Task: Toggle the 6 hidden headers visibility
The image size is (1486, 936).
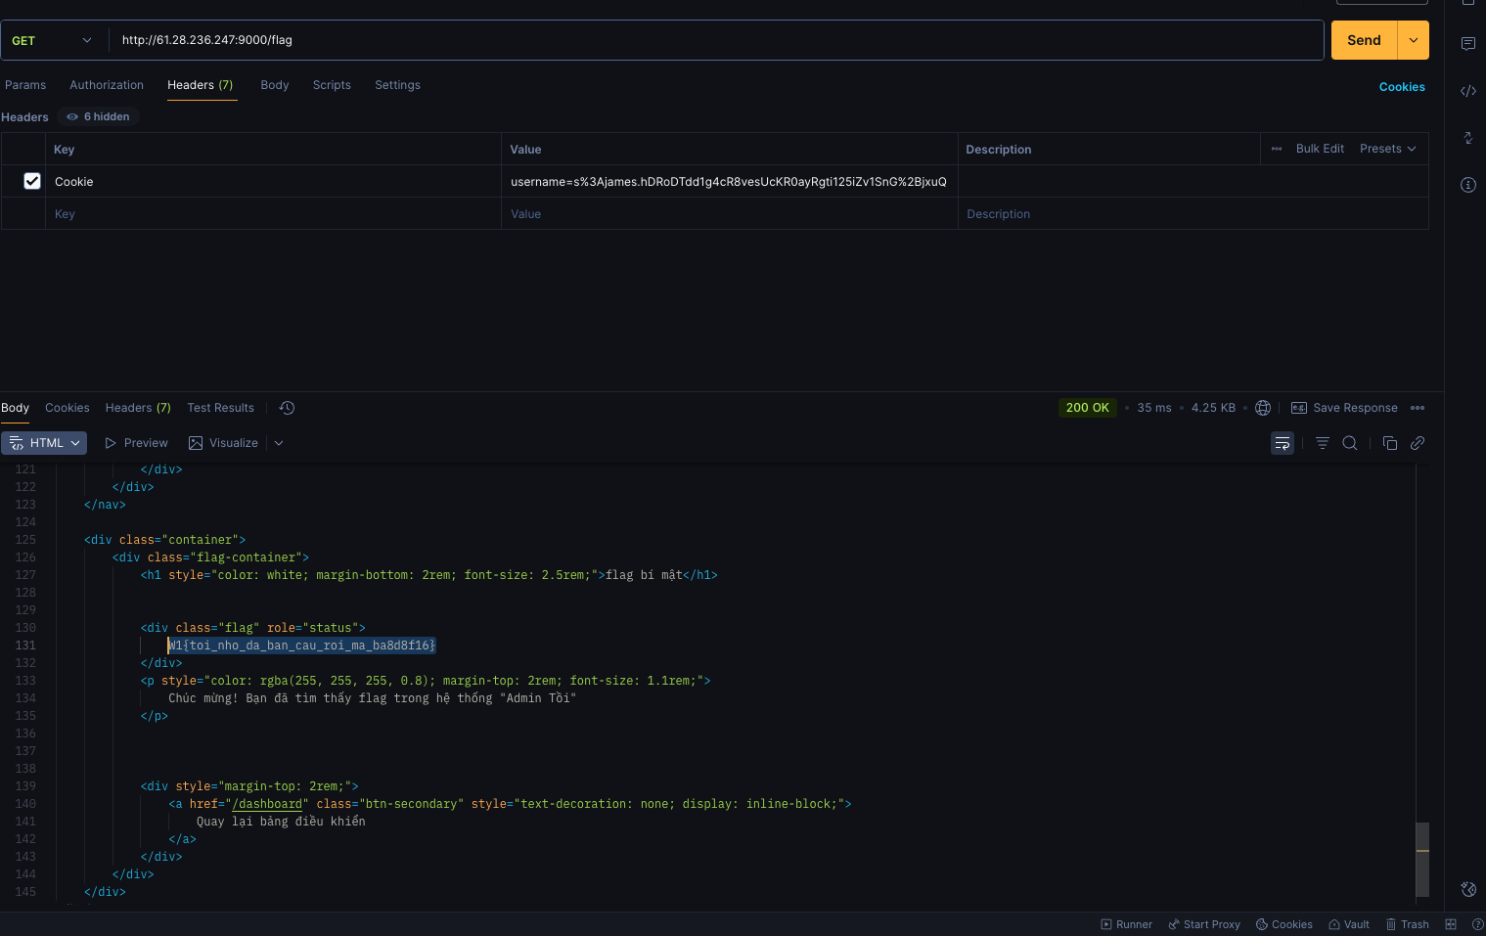Action: click(x=99, y=116)
